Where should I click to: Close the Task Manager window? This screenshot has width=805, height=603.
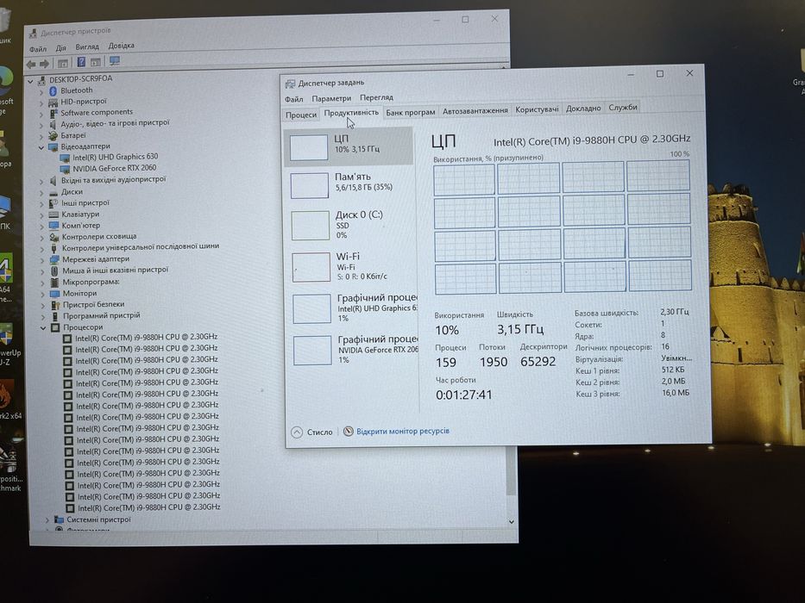(x=689, y=73)
